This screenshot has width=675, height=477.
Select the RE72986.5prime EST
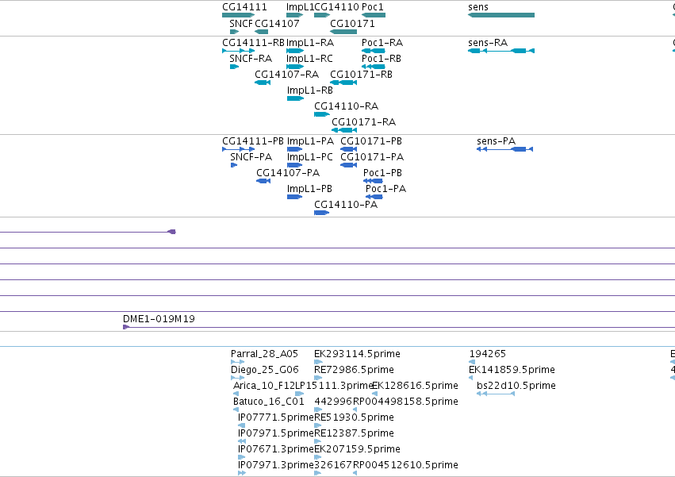point(318,378)
